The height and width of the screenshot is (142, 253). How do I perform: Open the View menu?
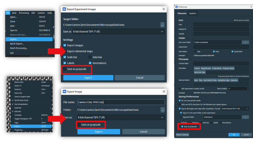coord(14,13)
